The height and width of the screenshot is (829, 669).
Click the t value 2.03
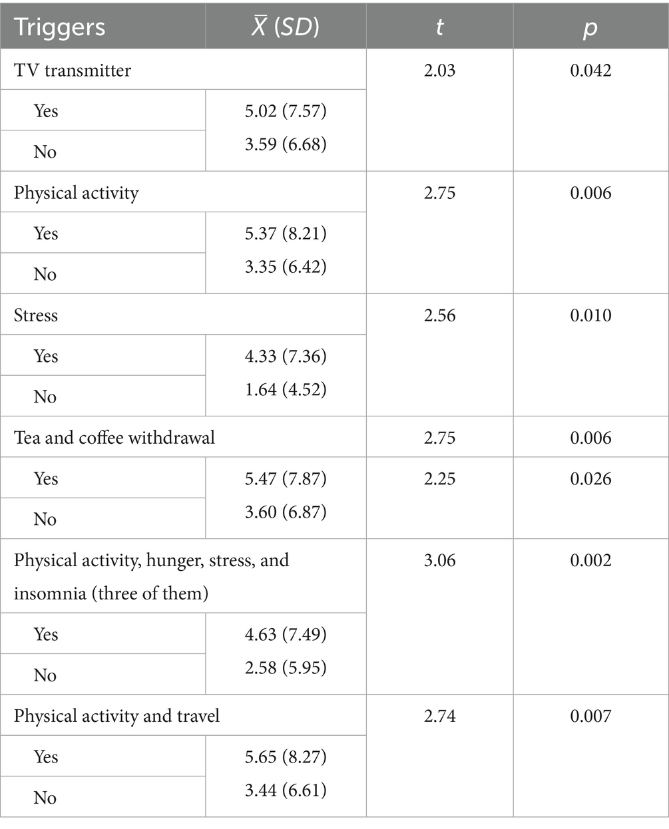click(x=439, y=71)
